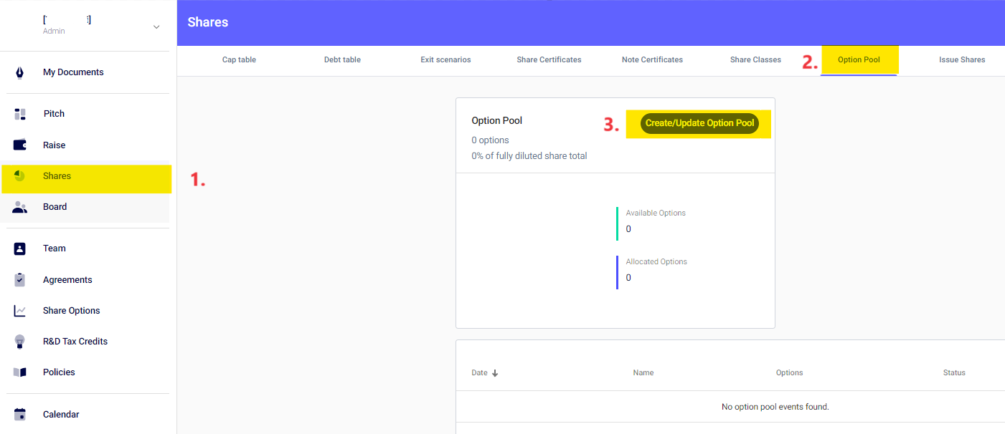Expand the Admin account dropdown chevron
Viewport: 1005px width, 434px height.
pyautogui.click(x=156, y=27)
